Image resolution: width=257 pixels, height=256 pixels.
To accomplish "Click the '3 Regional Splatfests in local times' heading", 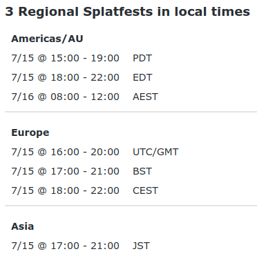I will click(127, 12).
